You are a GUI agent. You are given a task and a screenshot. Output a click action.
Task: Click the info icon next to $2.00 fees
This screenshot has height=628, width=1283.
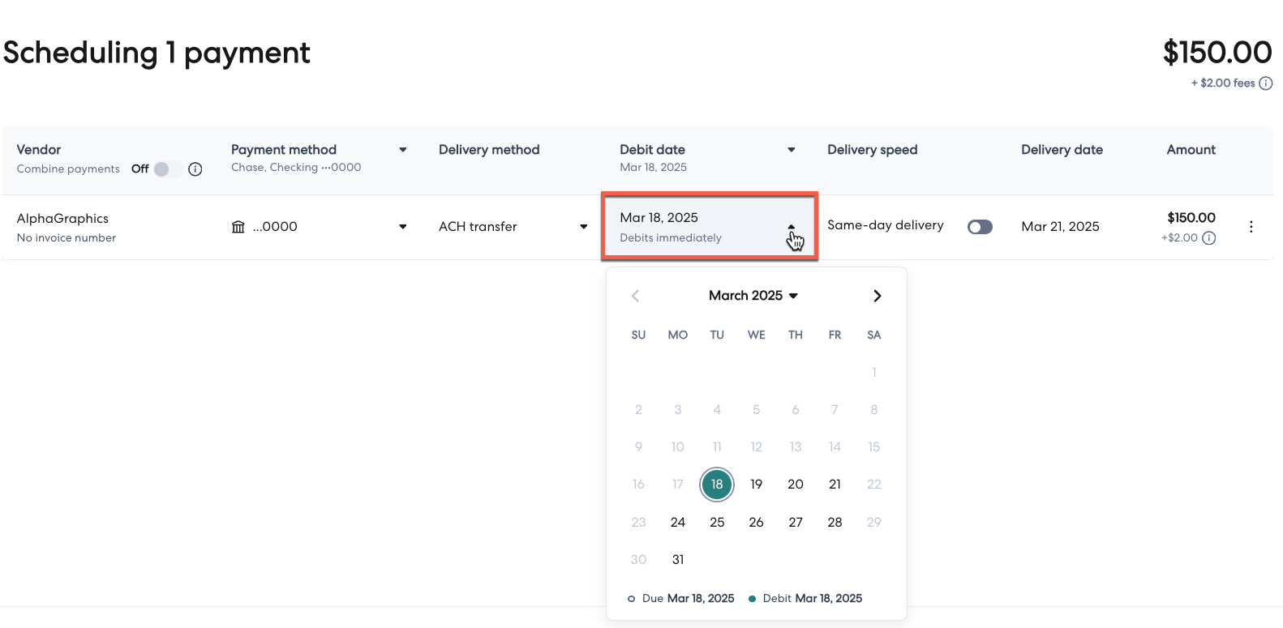pos(1265,83)
